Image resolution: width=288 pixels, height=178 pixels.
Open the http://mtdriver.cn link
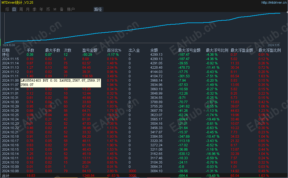coord(274,2)
